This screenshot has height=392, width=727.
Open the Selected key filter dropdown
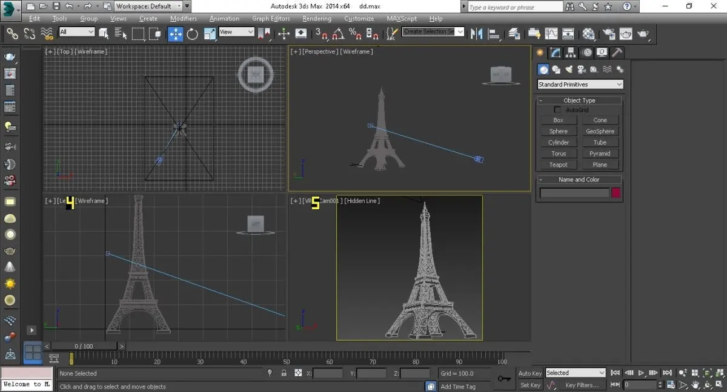(575, 373)
